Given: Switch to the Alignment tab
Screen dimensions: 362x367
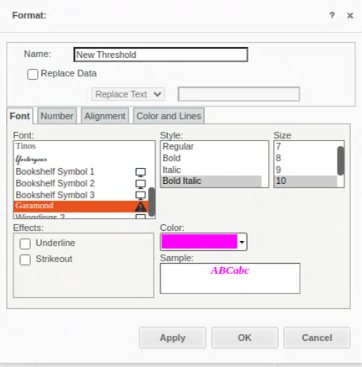Looking at the screenshot, I should pyautogui.click(x=105, y=116).
